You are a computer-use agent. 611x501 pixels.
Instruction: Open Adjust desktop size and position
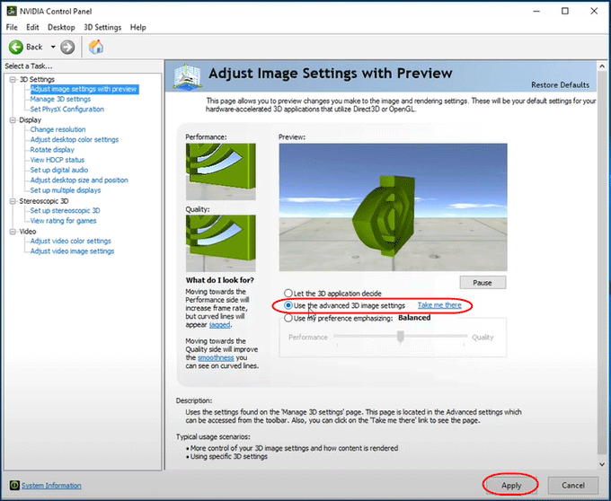[x=79, y=180]
